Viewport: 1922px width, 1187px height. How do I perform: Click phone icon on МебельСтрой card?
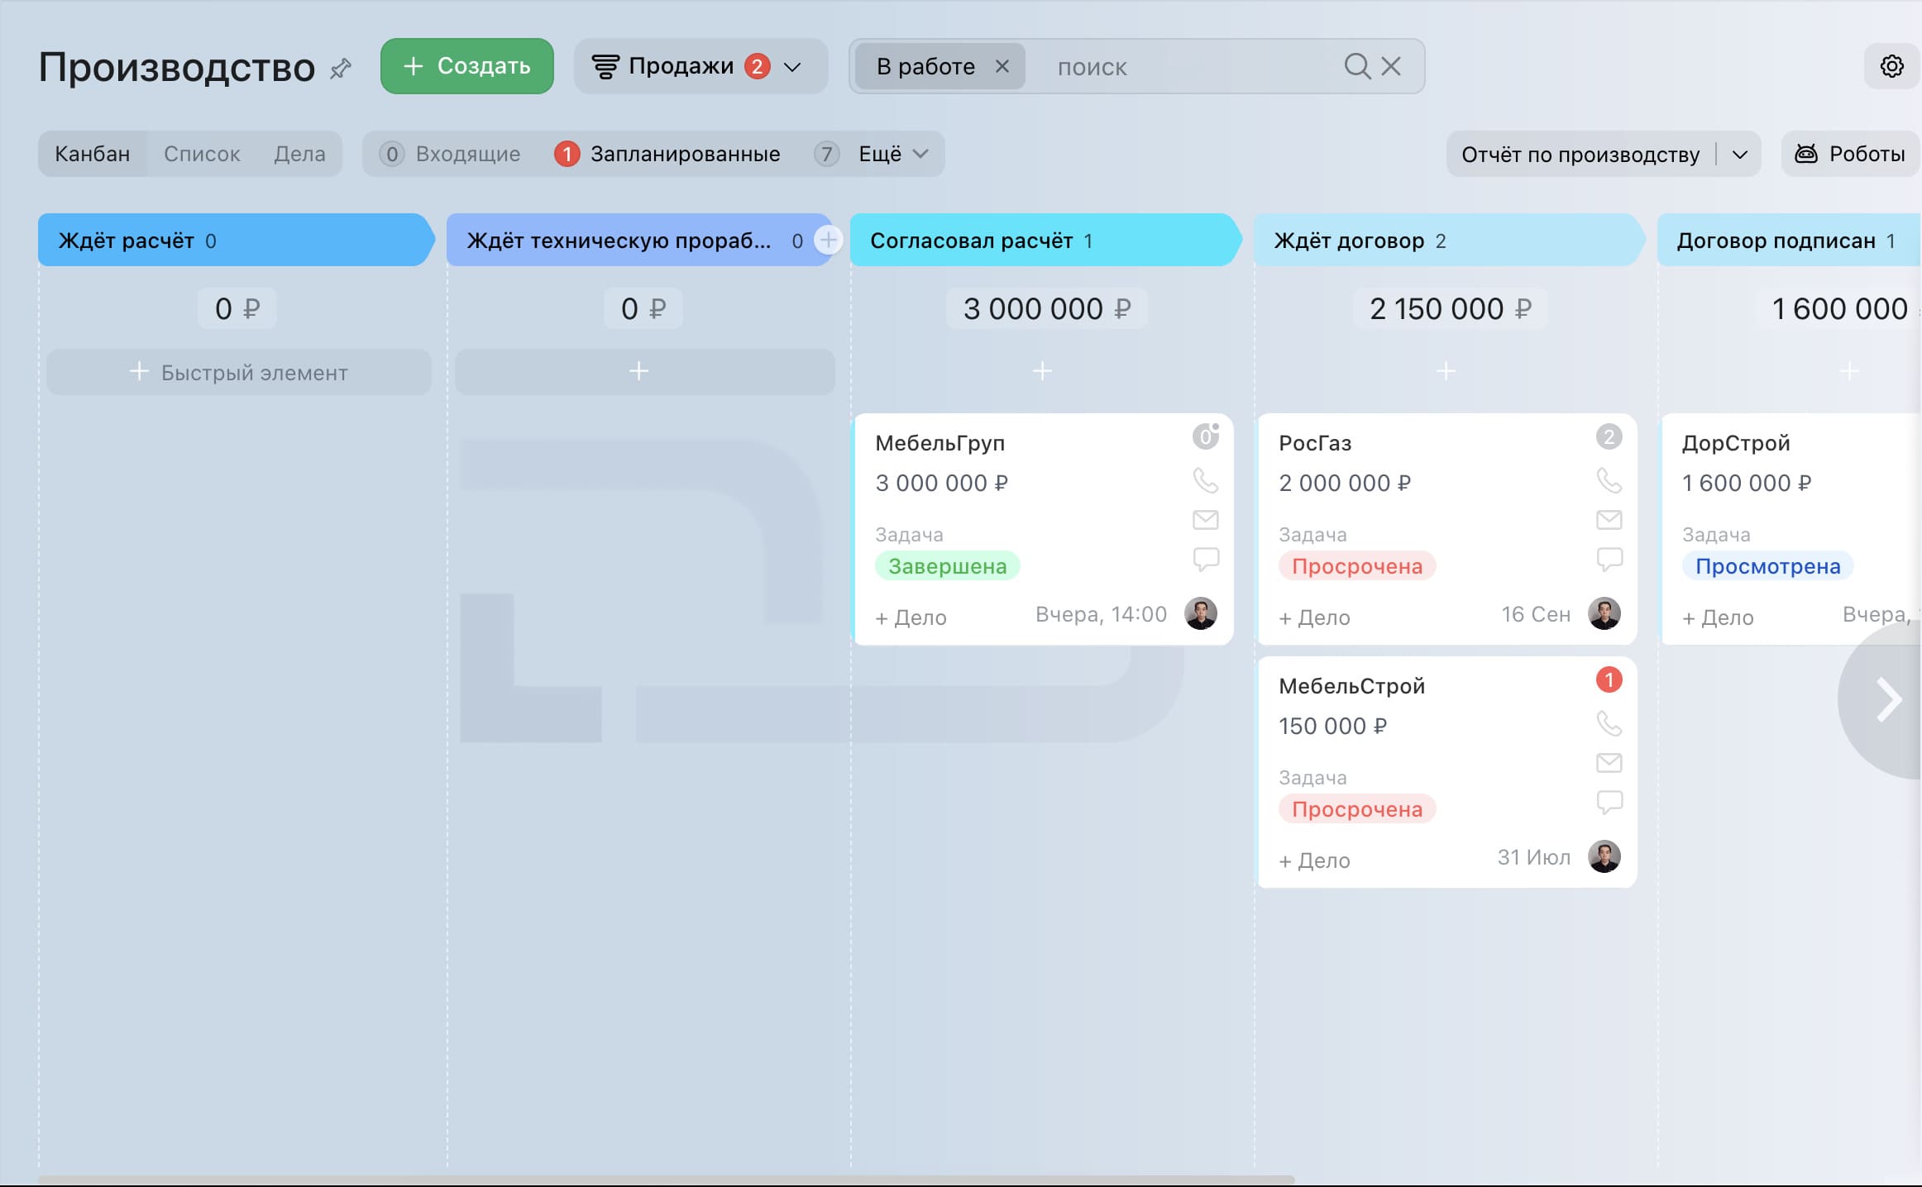(1609, 723)
